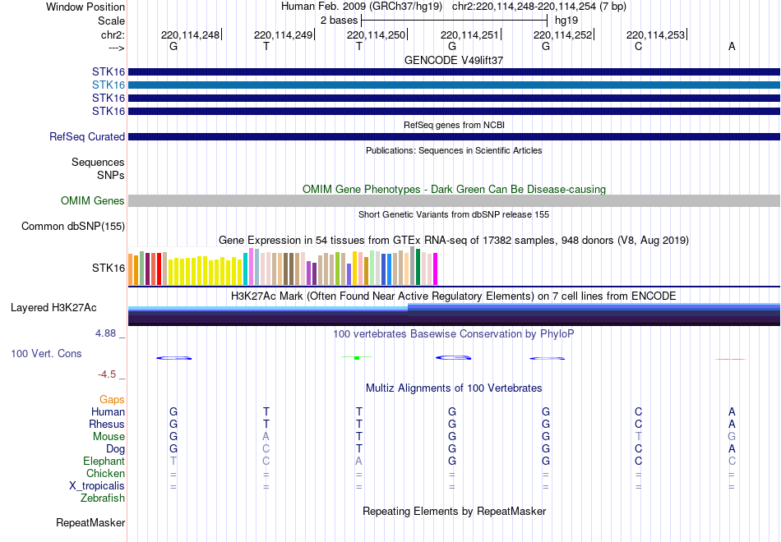Click the dark-blue RefSeq Curated gene bar

pyautogui.click(x=454, y=136)
